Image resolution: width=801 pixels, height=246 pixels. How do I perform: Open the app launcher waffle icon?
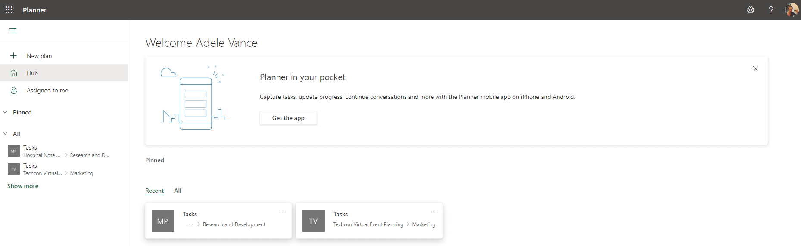pyautogui.click(x=9, y=10)
